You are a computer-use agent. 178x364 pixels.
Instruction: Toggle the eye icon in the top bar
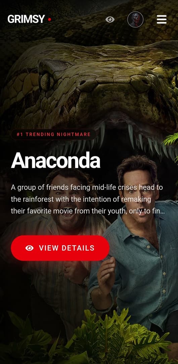tap(110, 19)
